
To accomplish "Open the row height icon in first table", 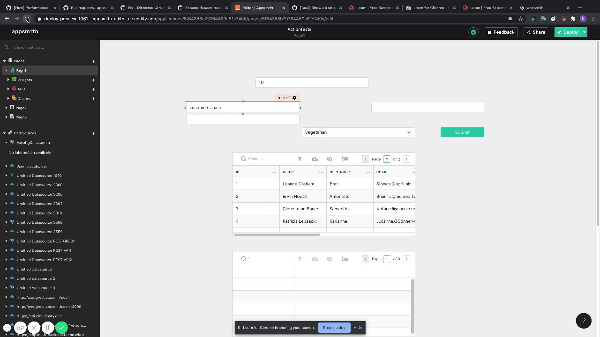I will pos(345,159).
